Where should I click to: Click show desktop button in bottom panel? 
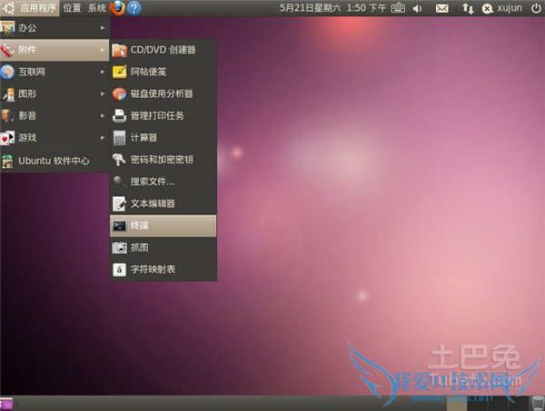click(x=6, y=404)
